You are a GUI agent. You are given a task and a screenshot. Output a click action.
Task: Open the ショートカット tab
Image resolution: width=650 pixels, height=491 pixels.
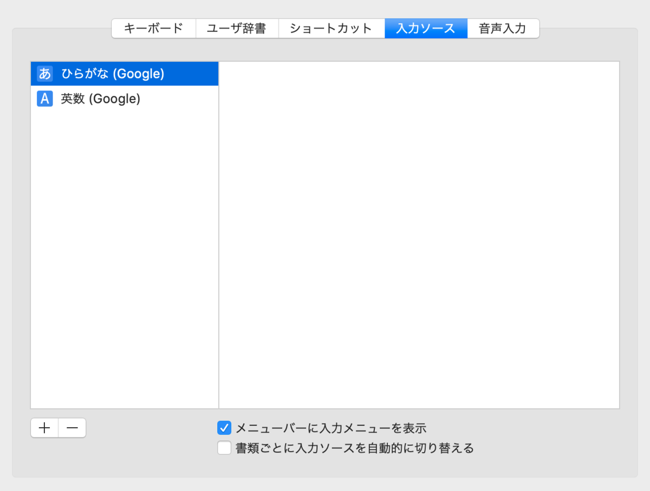(331, 28)
